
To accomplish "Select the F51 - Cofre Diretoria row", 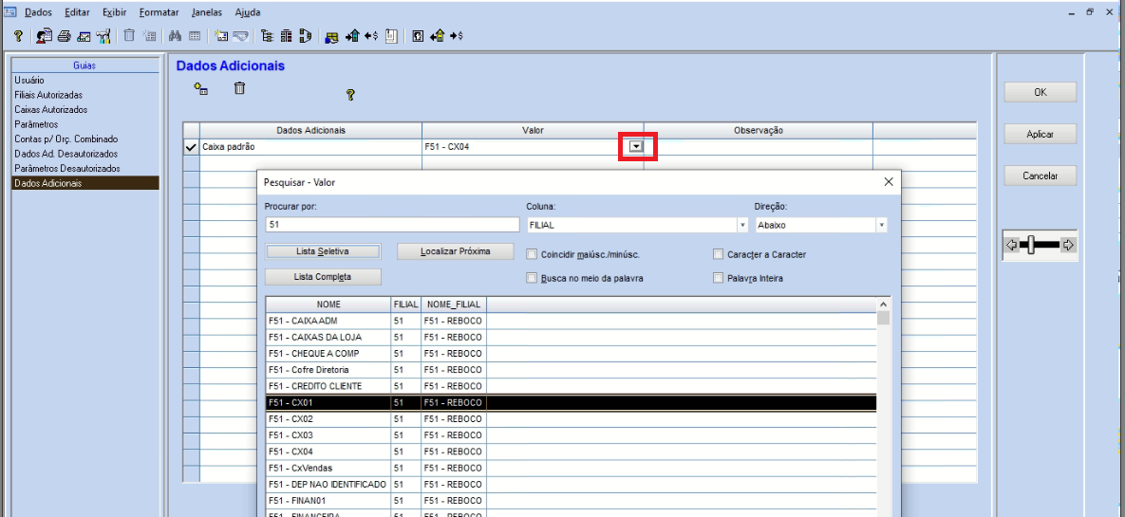I will pyautogui.click(x=571, y=370).
